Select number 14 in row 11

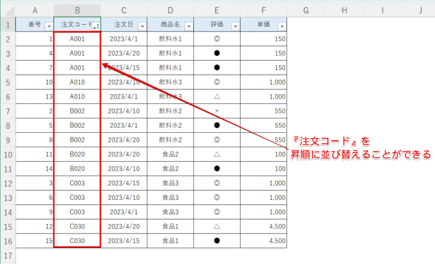[35, 169]
